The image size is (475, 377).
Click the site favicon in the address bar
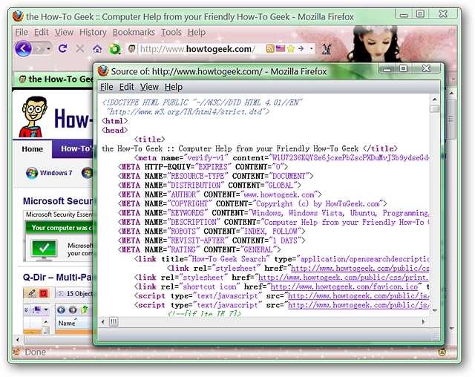tap(132, 48)
